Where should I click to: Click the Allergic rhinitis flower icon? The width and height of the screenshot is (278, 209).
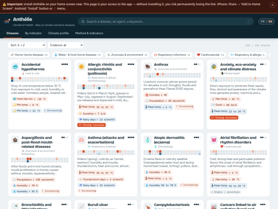[x=81, y=67]
